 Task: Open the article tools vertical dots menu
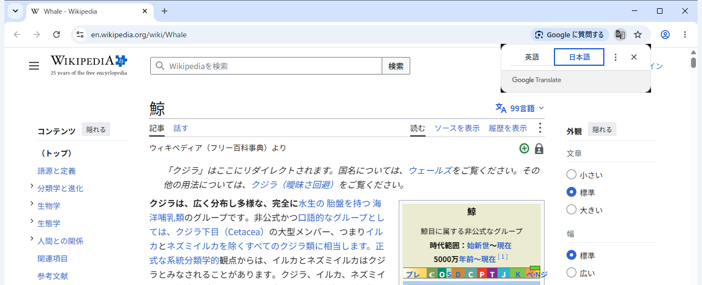tap(540, 128)
